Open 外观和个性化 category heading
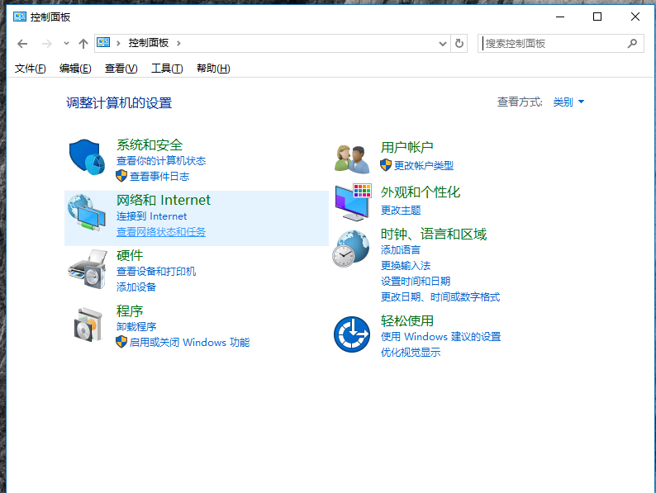The height and width of the screenshot is (493, 656). tap(420, 192)
